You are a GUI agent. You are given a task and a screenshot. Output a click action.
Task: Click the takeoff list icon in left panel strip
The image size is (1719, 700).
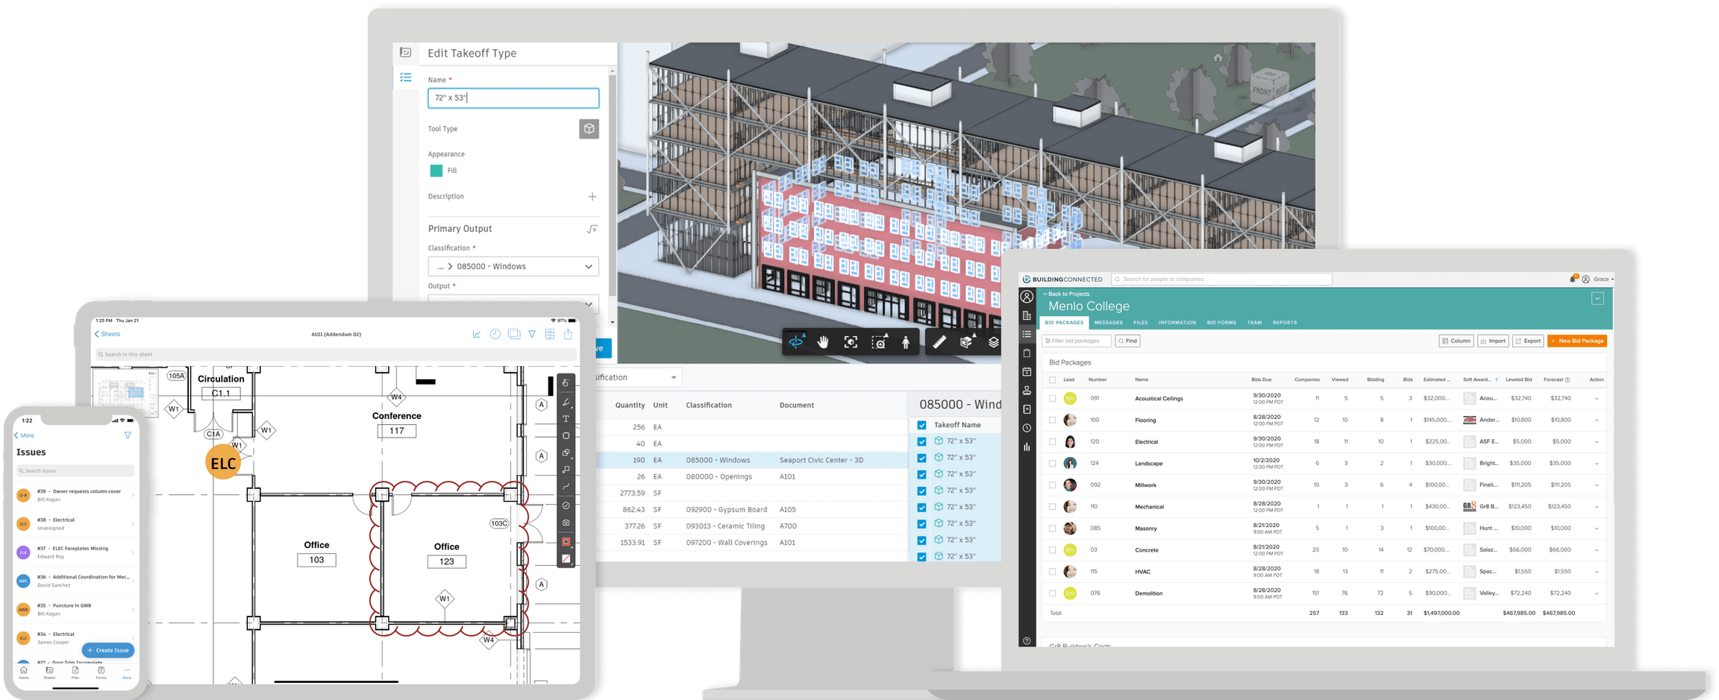[406, 78]
